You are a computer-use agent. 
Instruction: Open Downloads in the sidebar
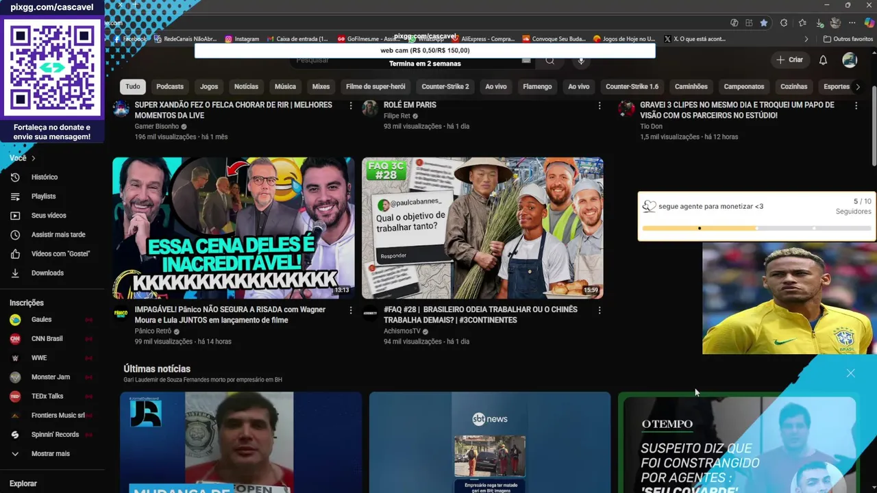(x=47, y=273)
